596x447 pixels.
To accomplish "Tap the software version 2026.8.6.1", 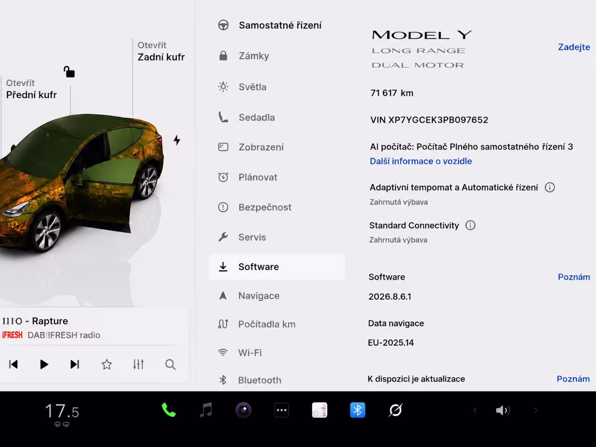I will (390, 296).
